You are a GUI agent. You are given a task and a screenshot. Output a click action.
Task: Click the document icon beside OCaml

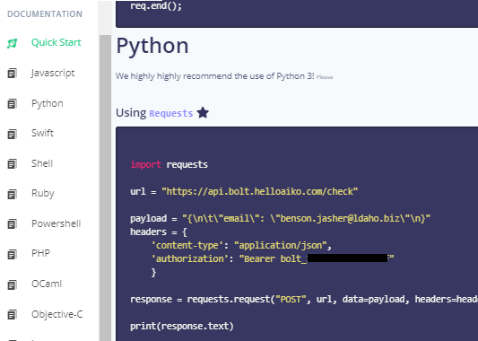(13, 284)
